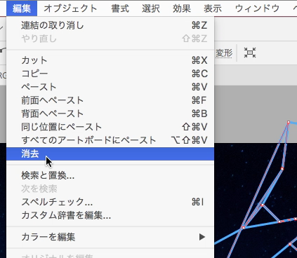This screenshot has width=297, height=258.
Task: Open the 表示 menu
Action: [x=213, y=8]
